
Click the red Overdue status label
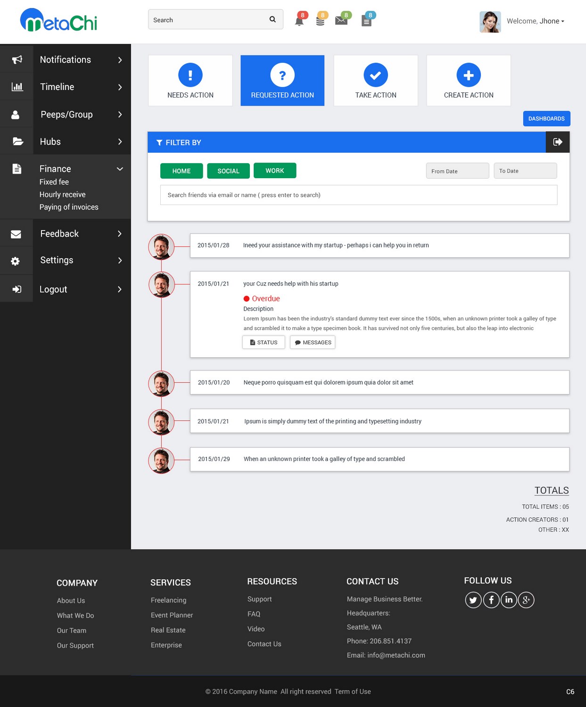pyautogui.click(x=262, y=298)
